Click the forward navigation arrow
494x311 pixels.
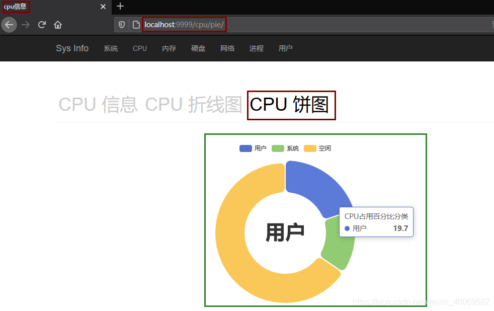25,25
